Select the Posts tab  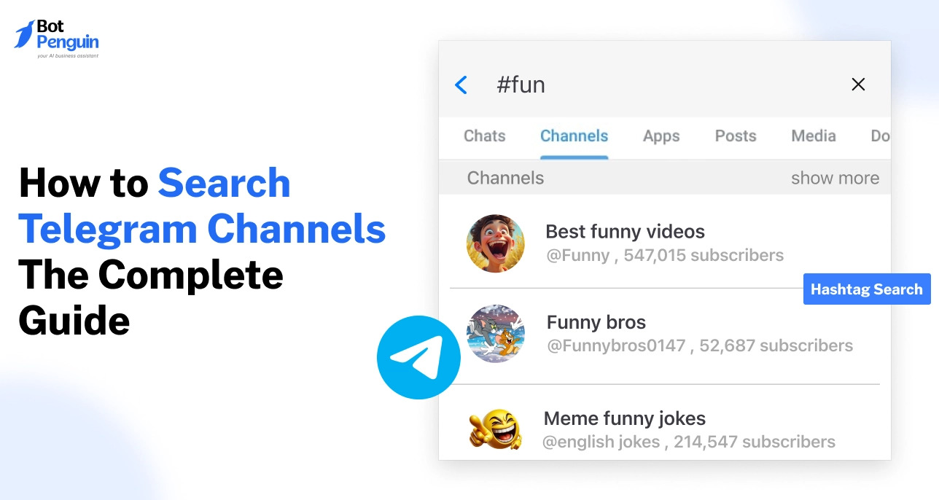(x=735, y=136)
